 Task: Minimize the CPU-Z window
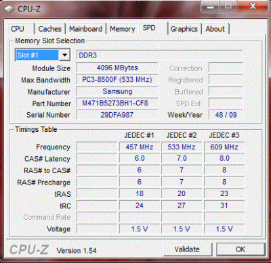211,7
